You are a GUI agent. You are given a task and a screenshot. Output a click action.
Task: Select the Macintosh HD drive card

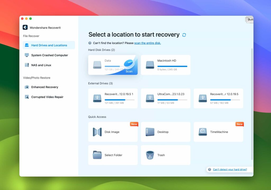click(x=165, y=64)
